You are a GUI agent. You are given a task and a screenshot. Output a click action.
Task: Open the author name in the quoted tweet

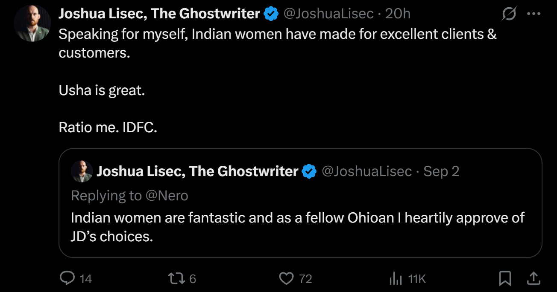[x=197, y=171]
